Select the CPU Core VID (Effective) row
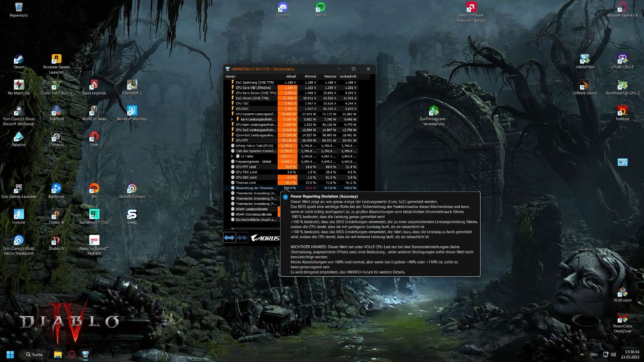Viewport: 644px width, 362px height. [291, 88]
